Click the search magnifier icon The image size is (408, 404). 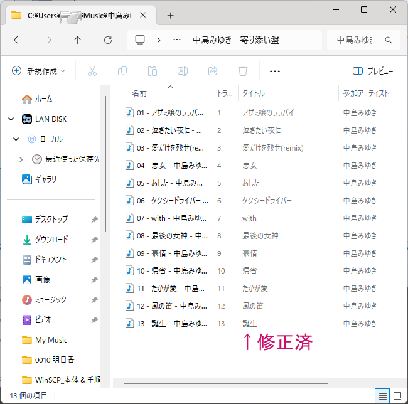[x=388, y=40]
